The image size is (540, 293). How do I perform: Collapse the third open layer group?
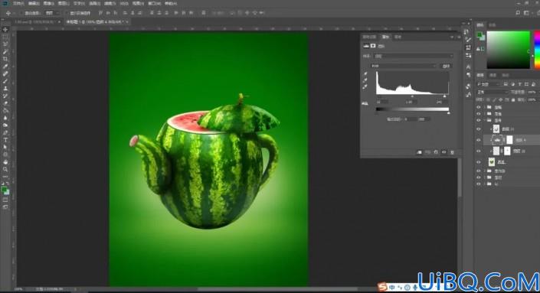485,120
